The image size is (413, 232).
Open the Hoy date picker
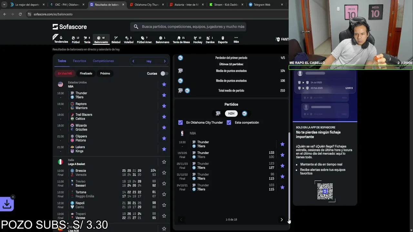(x=149, y=61)
